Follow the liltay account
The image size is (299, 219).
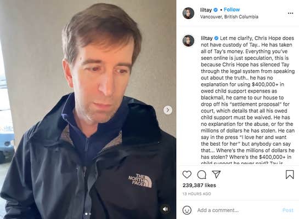tap(232, 10)
